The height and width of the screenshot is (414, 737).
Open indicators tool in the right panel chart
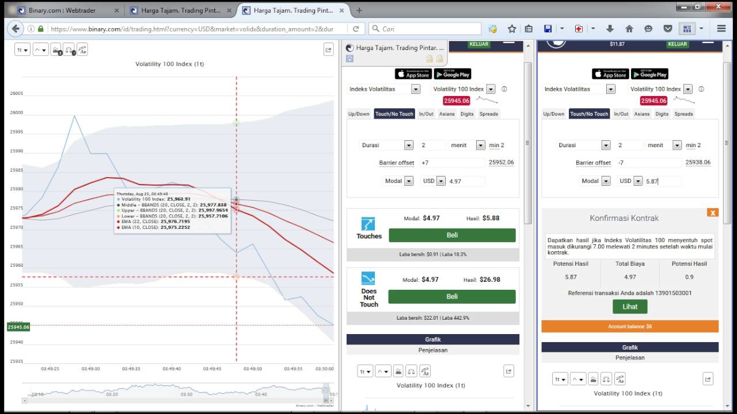(593, 379)
